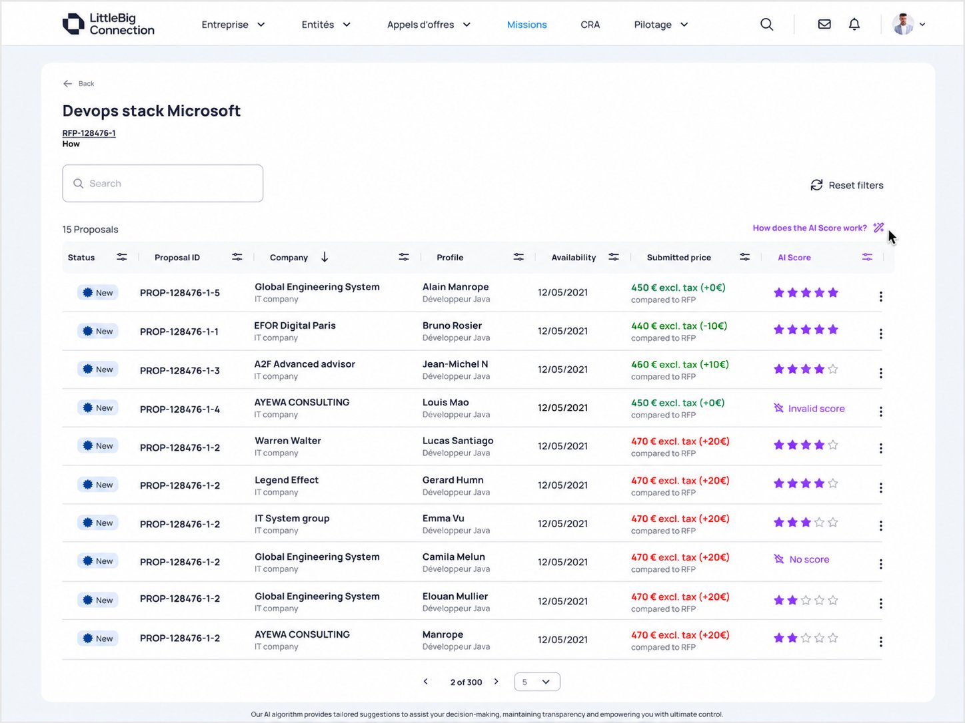Click the proposals Search field
The width and height of the screenshot is (965, 723).
click(x=163, y=183)
